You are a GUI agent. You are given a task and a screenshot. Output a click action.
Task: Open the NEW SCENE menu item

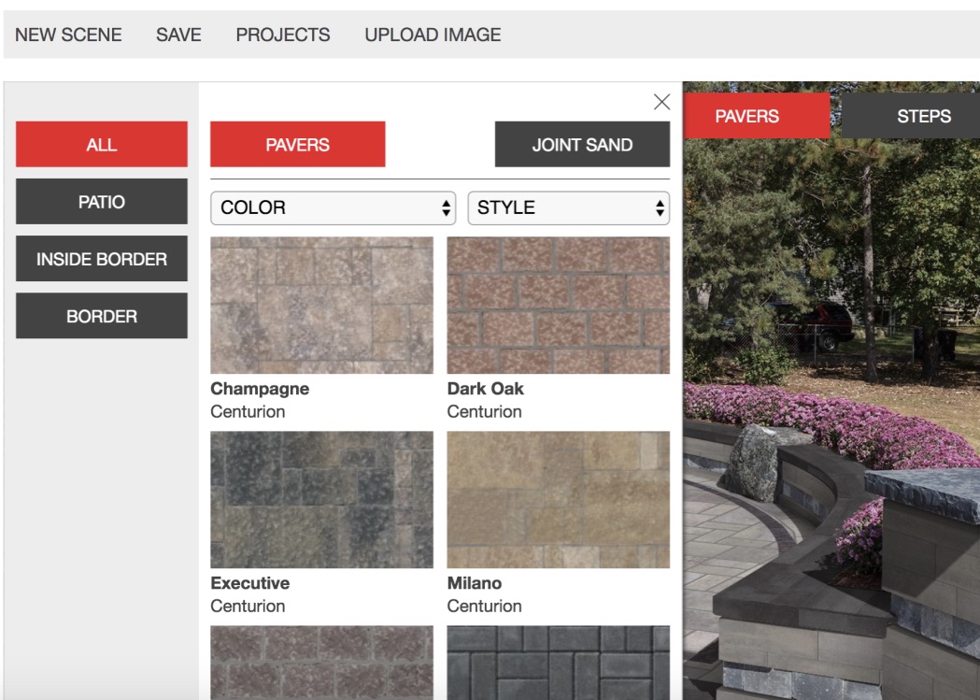point(68,35)
